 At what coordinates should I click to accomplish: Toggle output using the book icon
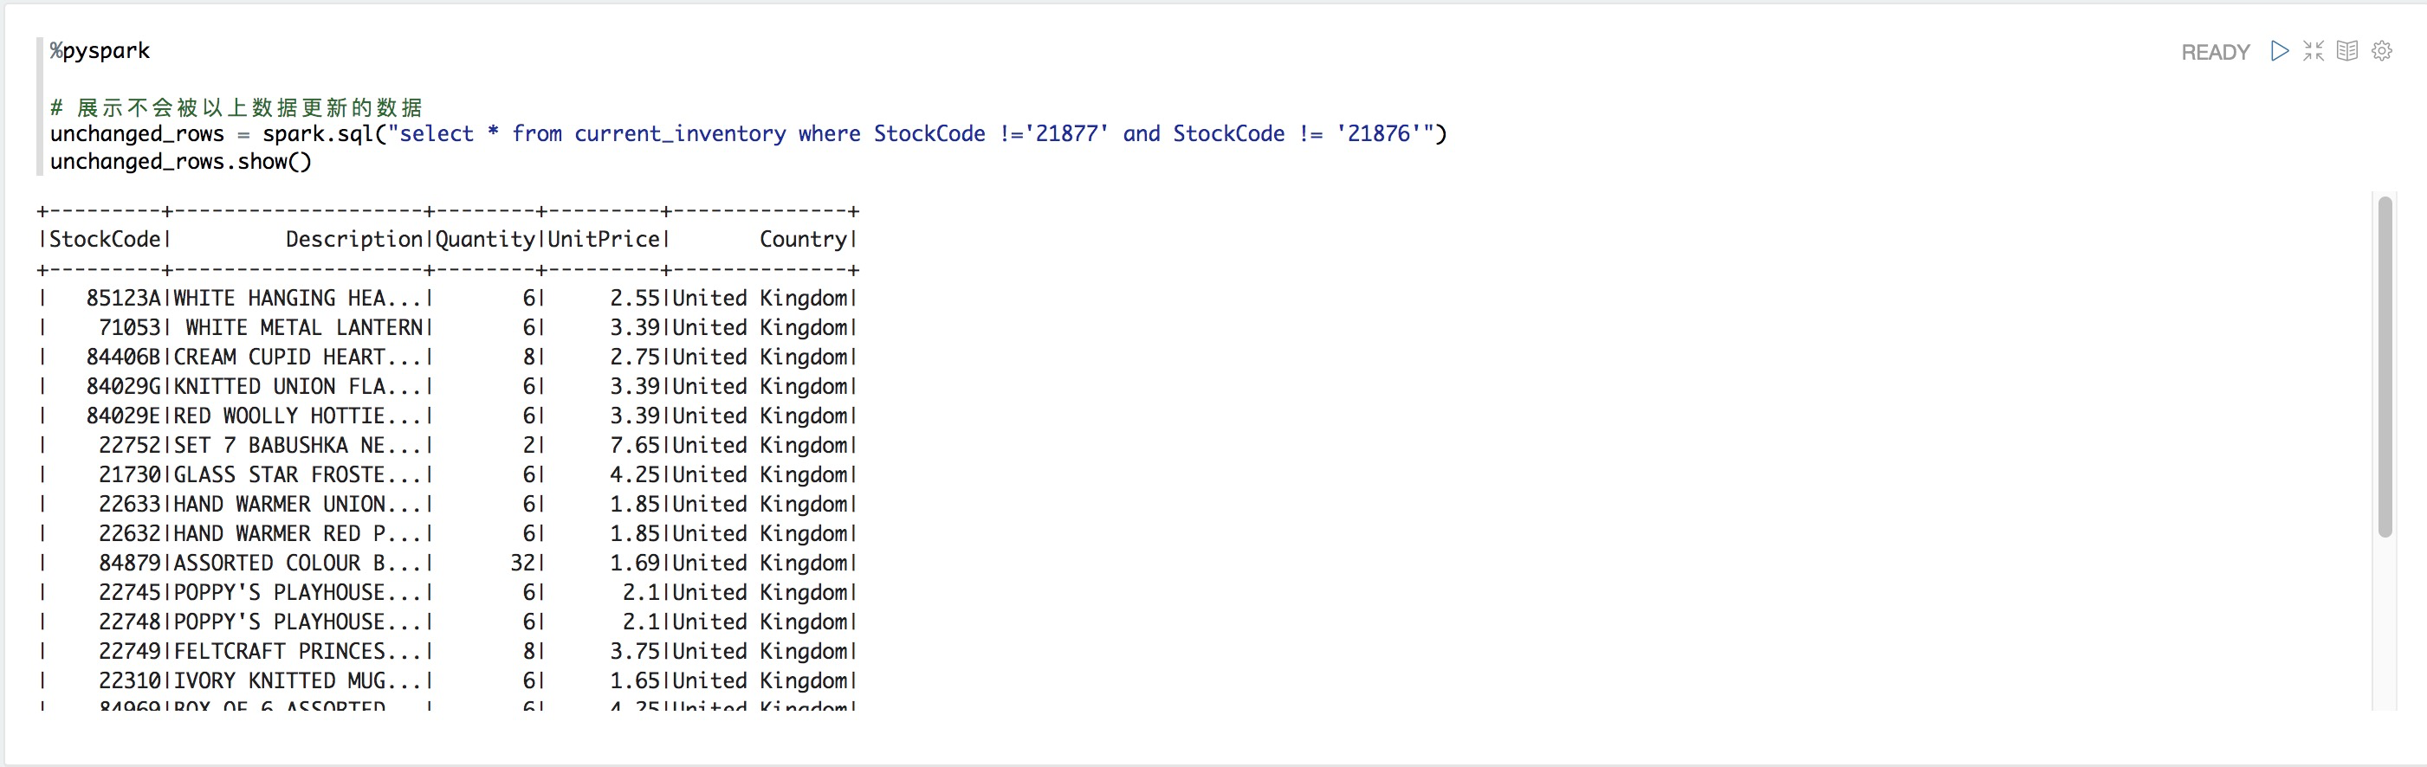[x=2347, y=51]
